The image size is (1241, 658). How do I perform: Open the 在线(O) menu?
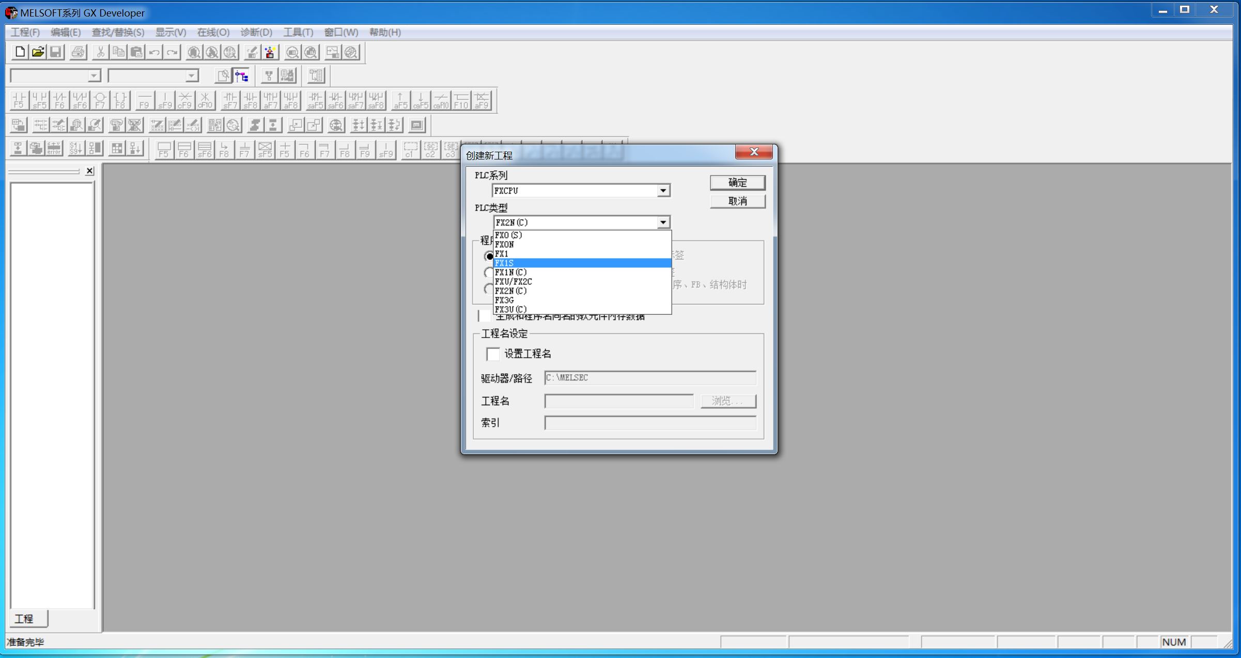click(213, 33)
